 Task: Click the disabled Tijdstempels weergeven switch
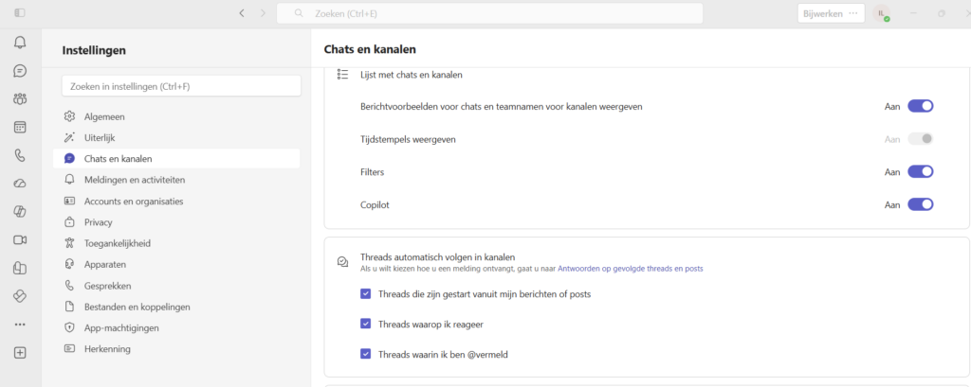point(920,139)
